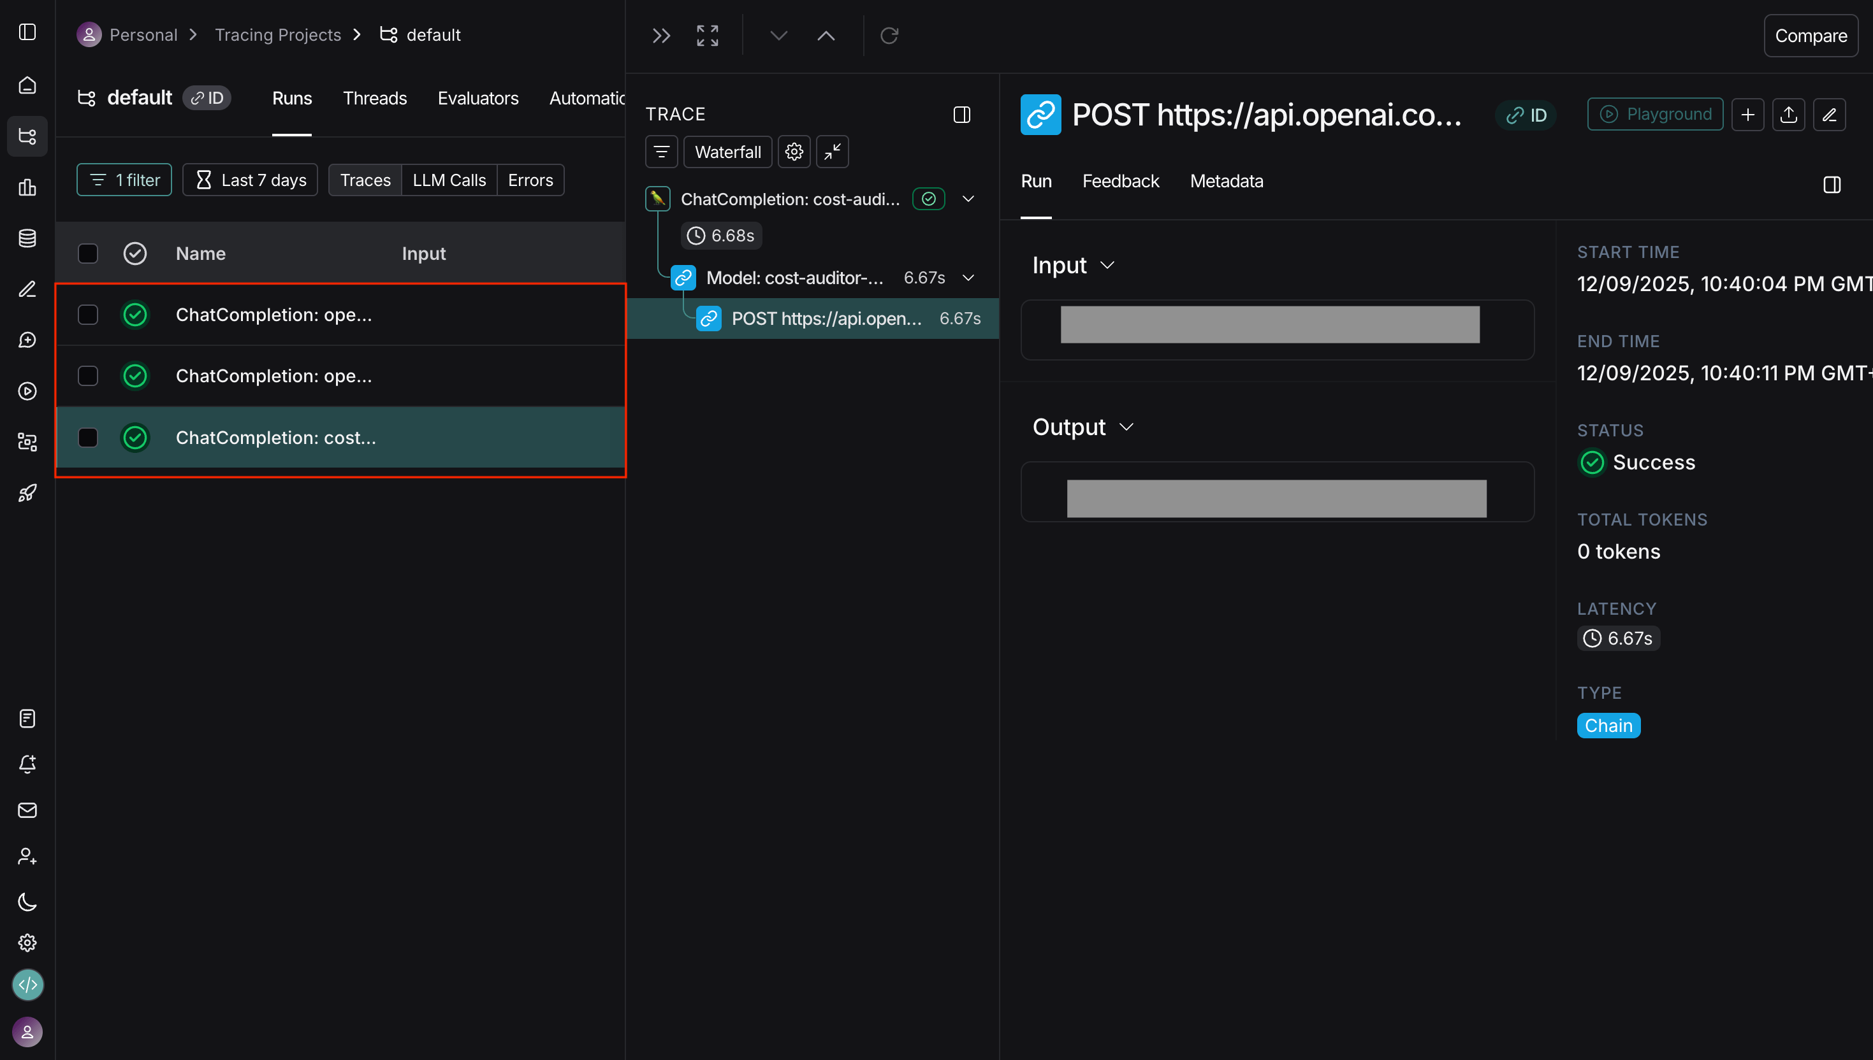The image size is (1873, 1060).
Task: Refresh the trace with the reload icon
Action: pos(889,35)
